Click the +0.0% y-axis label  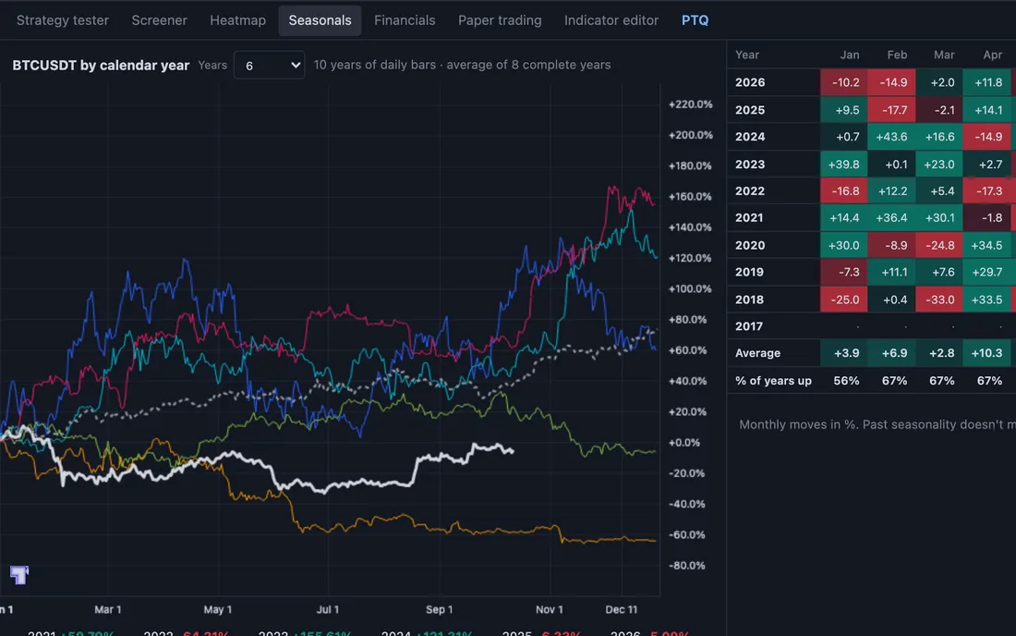point(684,443)
